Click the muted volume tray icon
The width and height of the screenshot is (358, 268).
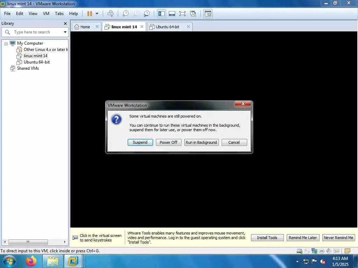tap(323, 261)
